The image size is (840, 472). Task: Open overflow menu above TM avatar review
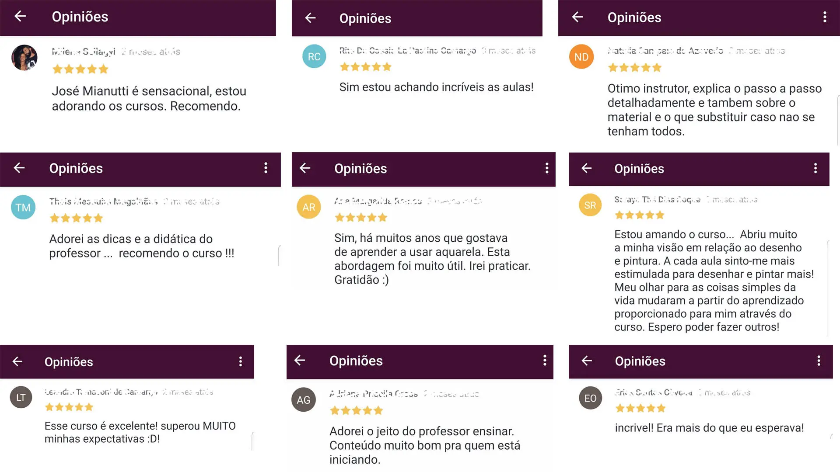tap(266, 168)
